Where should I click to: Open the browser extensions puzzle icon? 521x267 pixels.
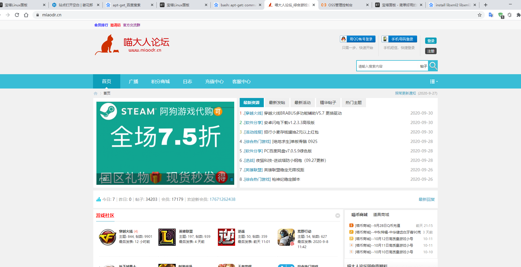(518, 15)
